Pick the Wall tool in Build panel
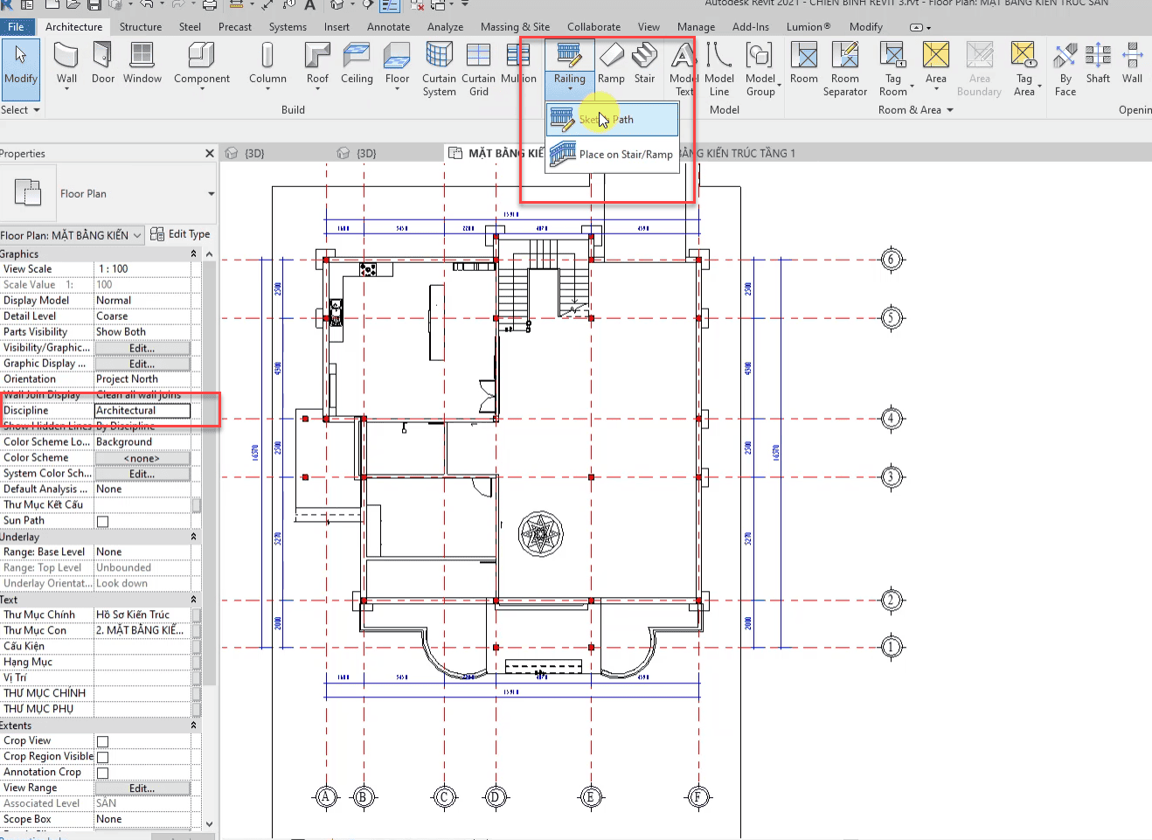This screenshot has width=1152, height=840. (x=67, y=63)
